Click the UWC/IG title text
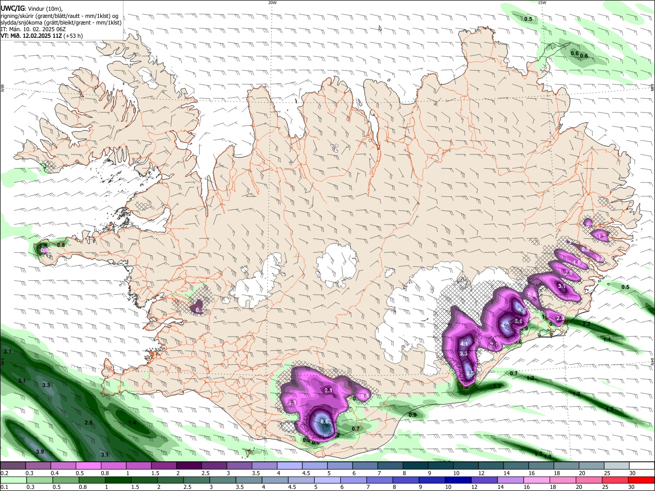This screenshot has width=655, height=491. click(12, 9)
